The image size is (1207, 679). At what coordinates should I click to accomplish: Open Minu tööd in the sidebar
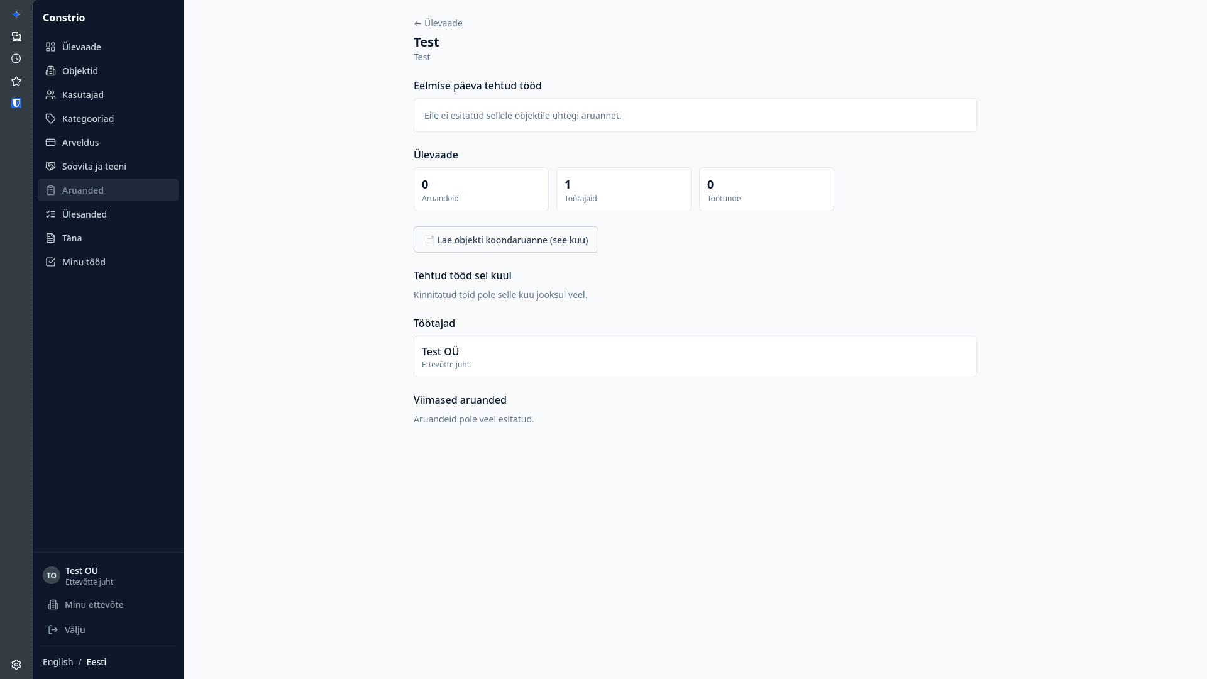[108, 262]
